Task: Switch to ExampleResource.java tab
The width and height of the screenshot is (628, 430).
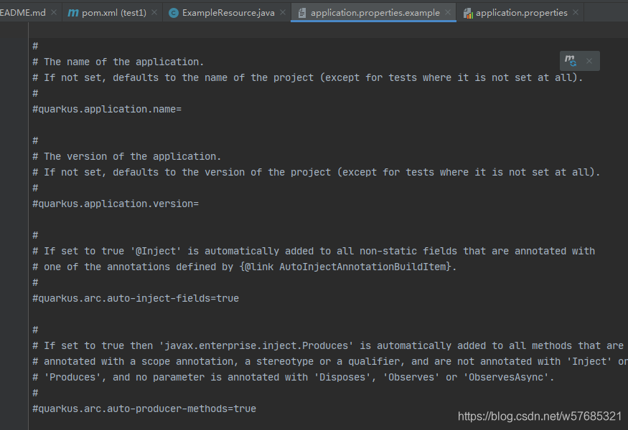Action: pos(228,13)
